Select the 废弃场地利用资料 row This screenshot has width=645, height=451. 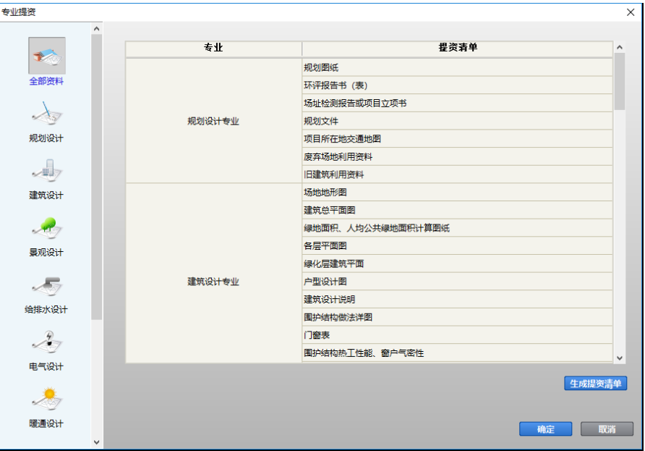point(458,156)
